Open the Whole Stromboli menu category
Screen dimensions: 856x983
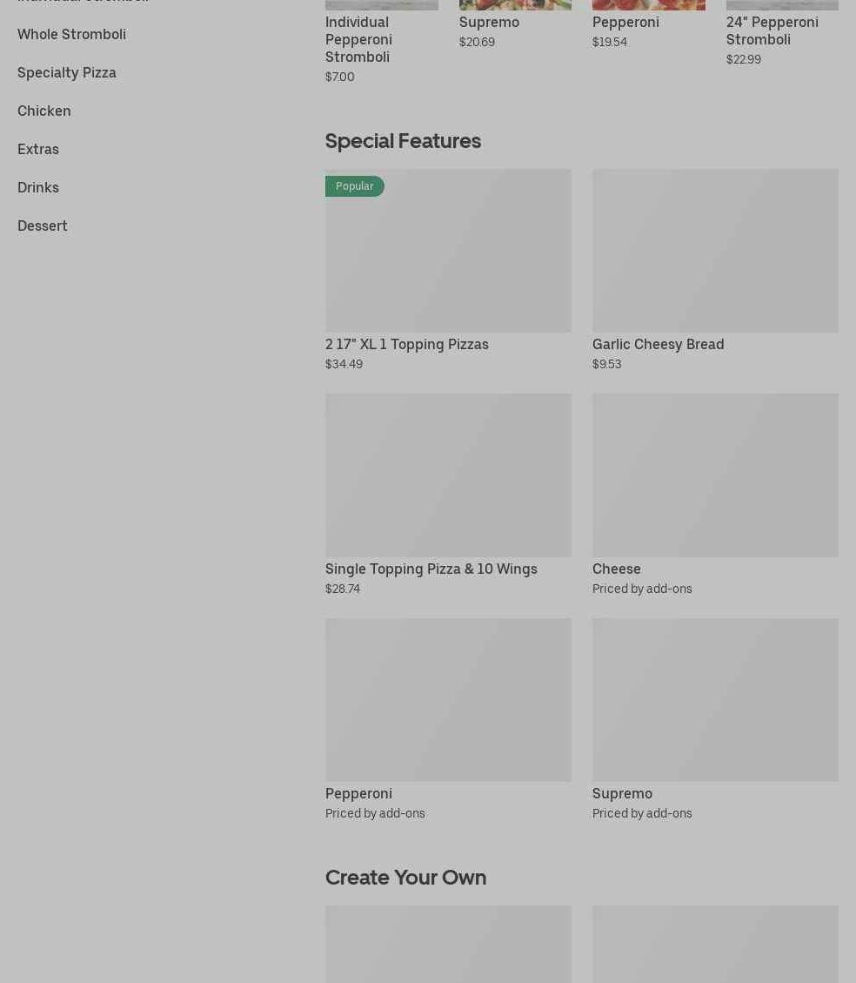[71, 34]
